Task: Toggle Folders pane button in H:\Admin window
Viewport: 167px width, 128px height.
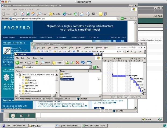Action: coord(58,63)
